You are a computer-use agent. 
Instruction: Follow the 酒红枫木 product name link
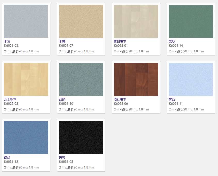click(120, 99)
